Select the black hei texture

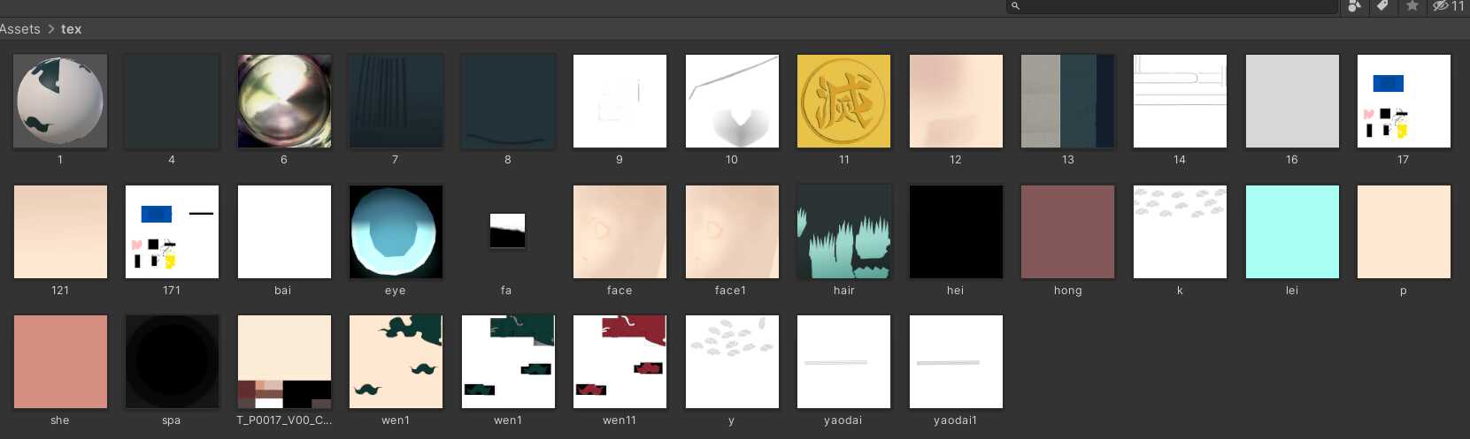click(x=956, y=231)
